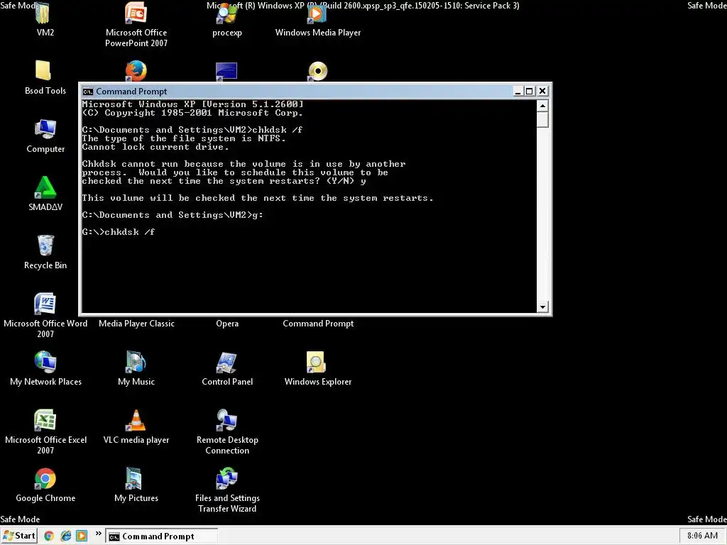Click scroll up arrow in Command Prompt
The height and width of the screenshot is (545, 727).
pyautogui.click(x=542, y=106)
